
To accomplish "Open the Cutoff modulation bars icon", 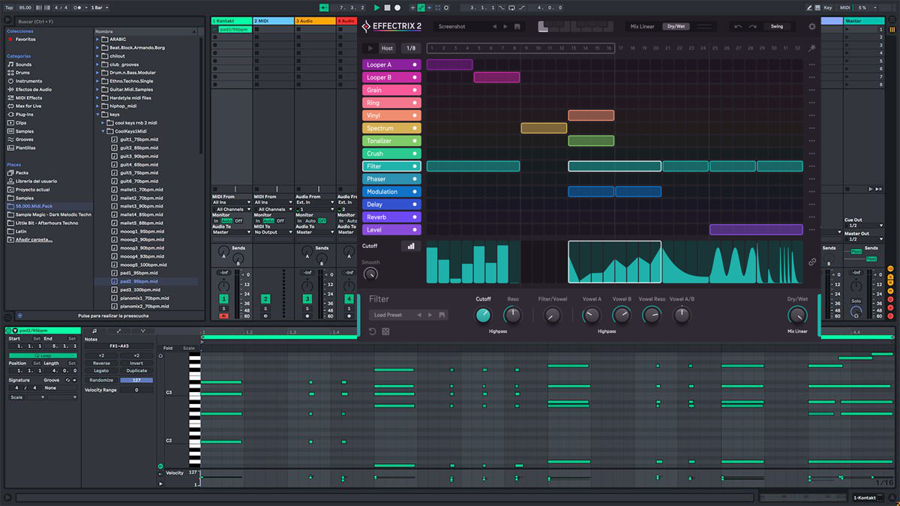I will pyautogui.click(x=410, y=246).
